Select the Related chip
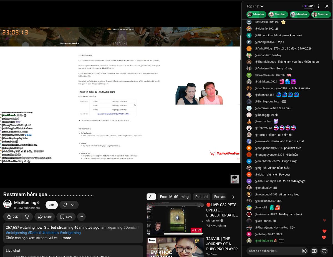333x257 pixels. point(201,197)
